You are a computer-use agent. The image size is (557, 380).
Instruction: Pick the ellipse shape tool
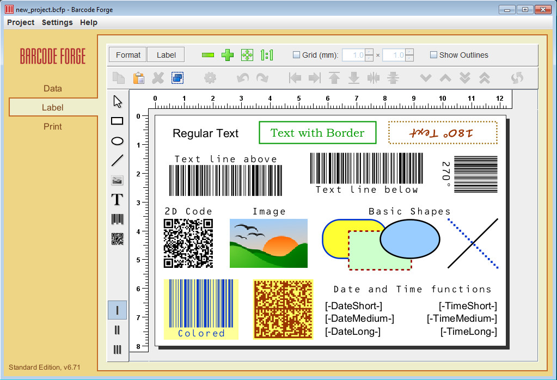(x=117, y=141)
